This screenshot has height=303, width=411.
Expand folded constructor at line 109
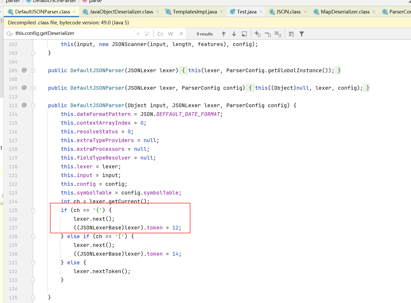33,88
